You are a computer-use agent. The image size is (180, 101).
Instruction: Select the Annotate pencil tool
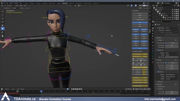3,32
